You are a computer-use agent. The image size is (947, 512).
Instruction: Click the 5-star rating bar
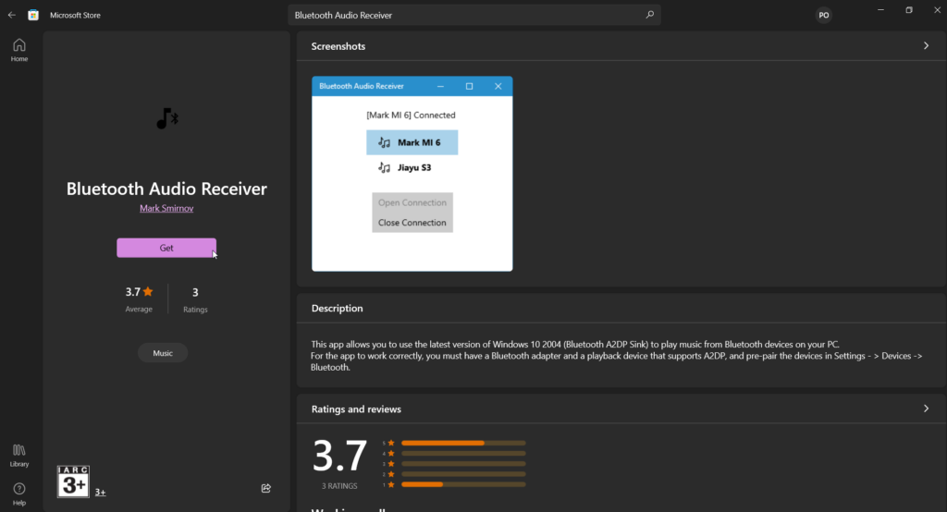pos(463,444)
